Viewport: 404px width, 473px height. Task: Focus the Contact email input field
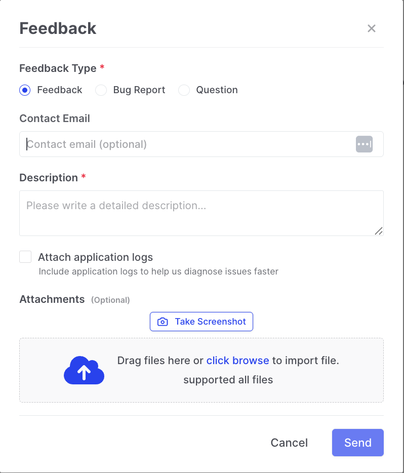tap(187, 144)
